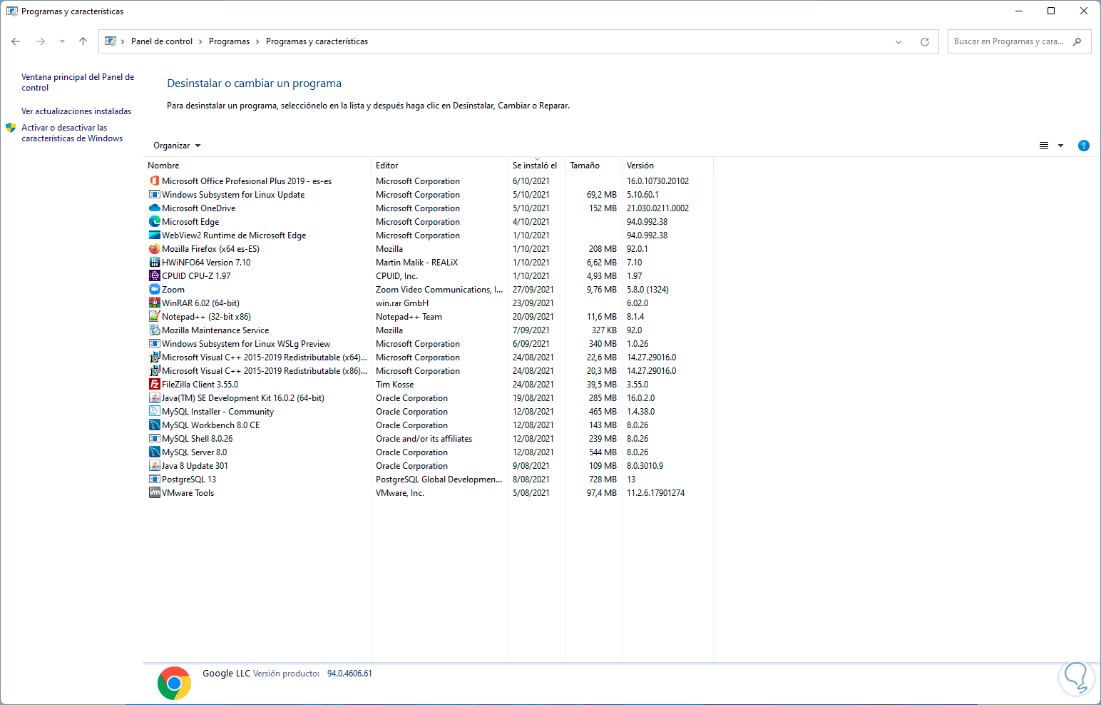The height and width of the screenshot is (705, 1101).
Task: Select Windows Subsystem for Linux Update row
Action: [x=428, y=195]
